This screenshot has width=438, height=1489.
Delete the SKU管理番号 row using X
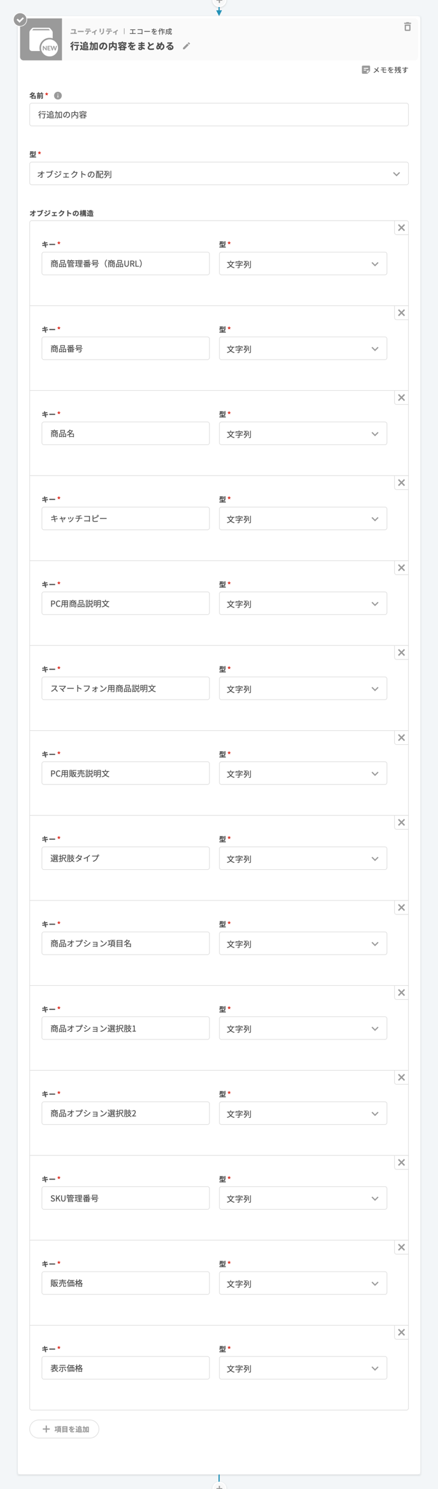coord(401,1163)
